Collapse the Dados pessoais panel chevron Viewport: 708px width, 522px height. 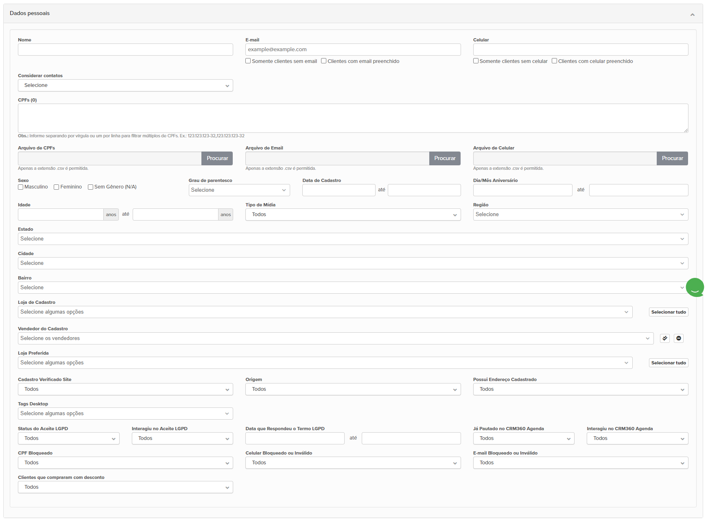[x=692, y=15]
